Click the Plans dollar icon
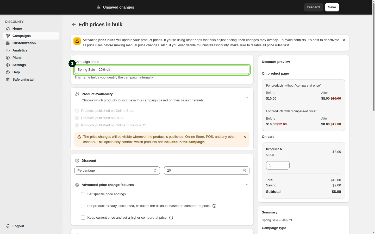This screenshot has width=375, height=234. [x=8, y=58]
